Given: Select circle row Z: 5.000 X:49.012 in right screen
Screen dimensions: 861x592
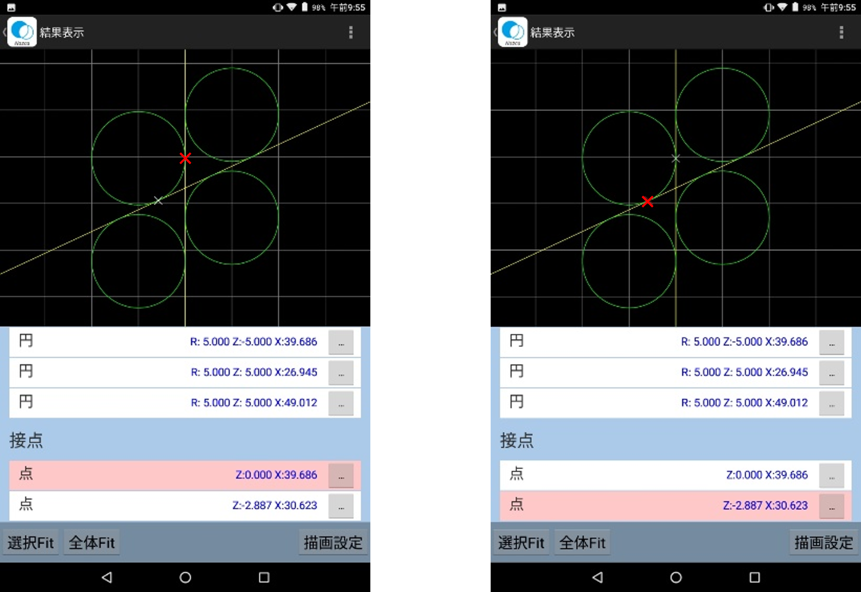Looking at the screenshot, I should click(676, 403).
